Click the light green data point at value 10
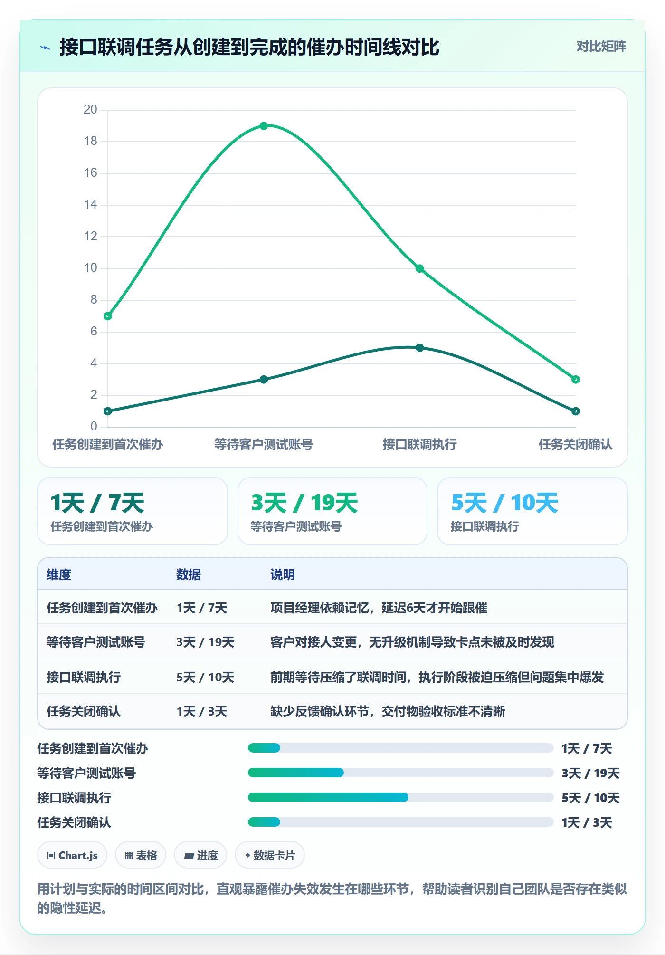Screen dimensions: 665x955 click(x=419, y=268)
